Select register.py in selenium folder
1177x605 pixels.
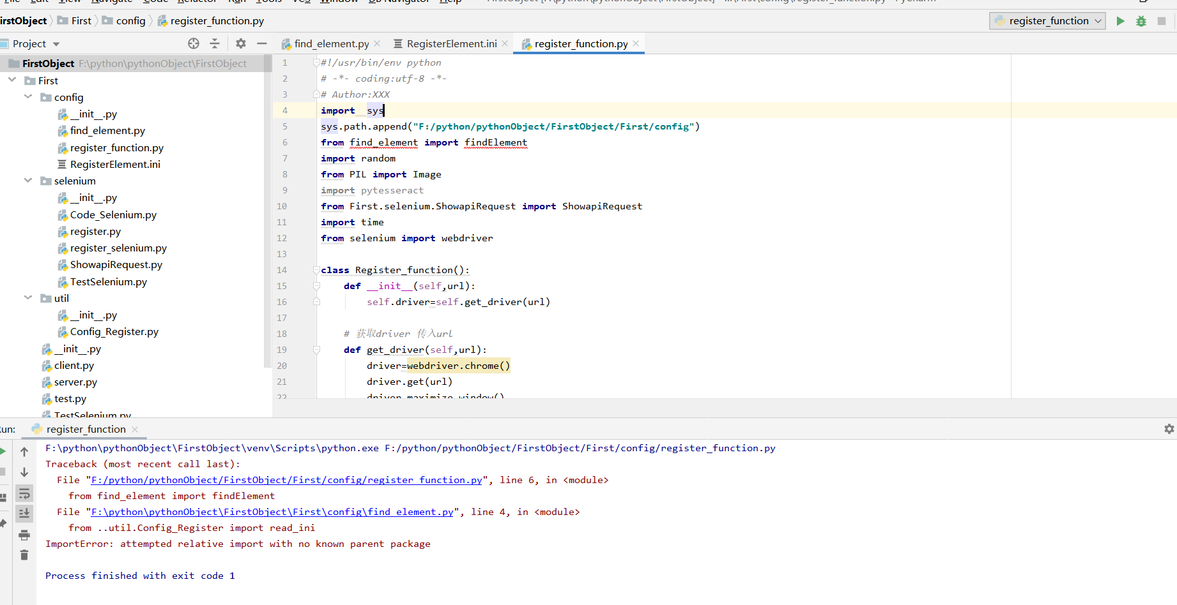click(x=95, y=231)
